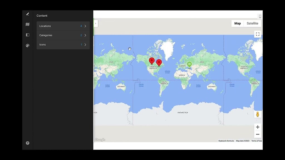Expand the Categories list
Viewport: 285px width, 160px height.
(63, 35)
